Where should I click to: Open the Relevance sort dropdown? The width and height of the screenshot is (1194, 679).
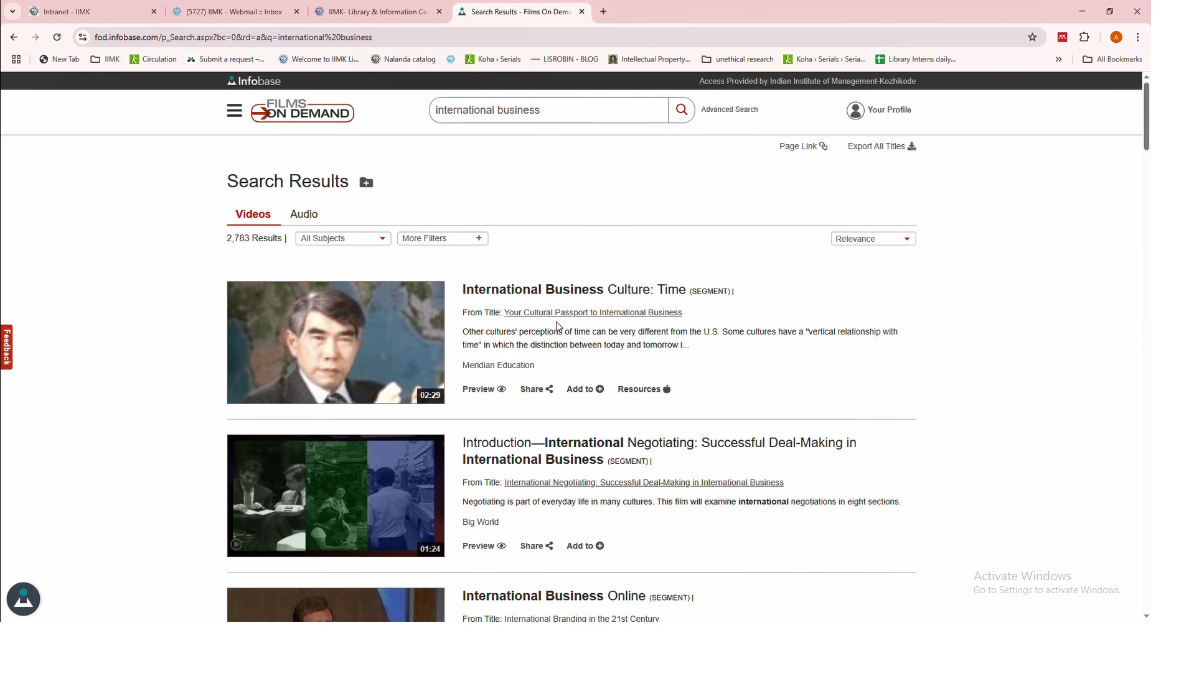[x=873, y=239]
